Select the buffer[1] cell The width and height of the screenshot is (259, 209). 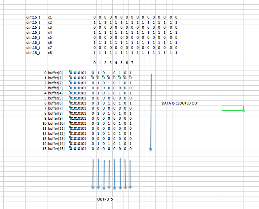click(58, 78)
